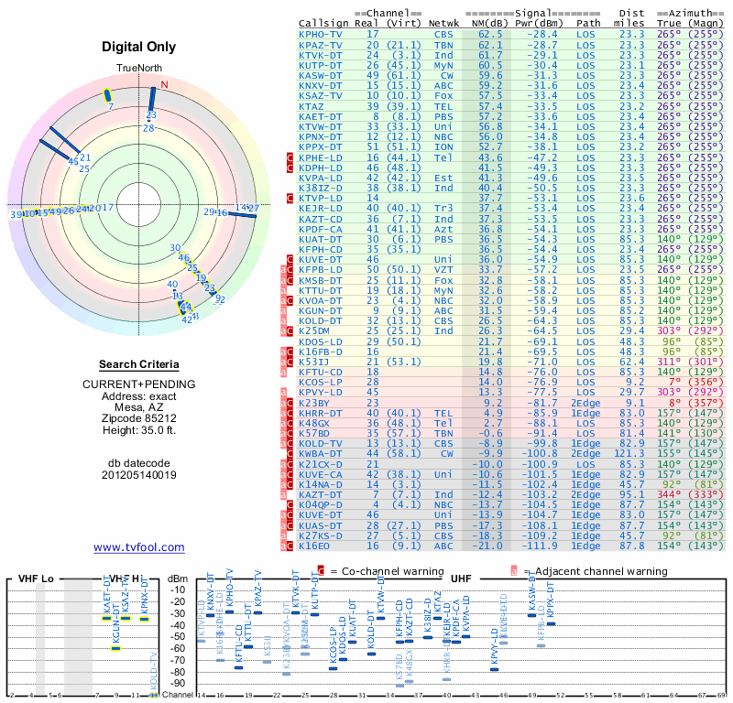Screen dimensions: 733x703
Task: Click the adjacent-channel badge beside KFTU-CD
Action: pyautogui.click(x=283, y=373)
